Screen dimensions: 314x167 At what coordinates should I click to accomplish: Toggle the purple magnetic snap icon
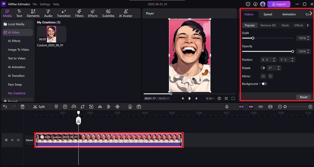tap(251, 107)
